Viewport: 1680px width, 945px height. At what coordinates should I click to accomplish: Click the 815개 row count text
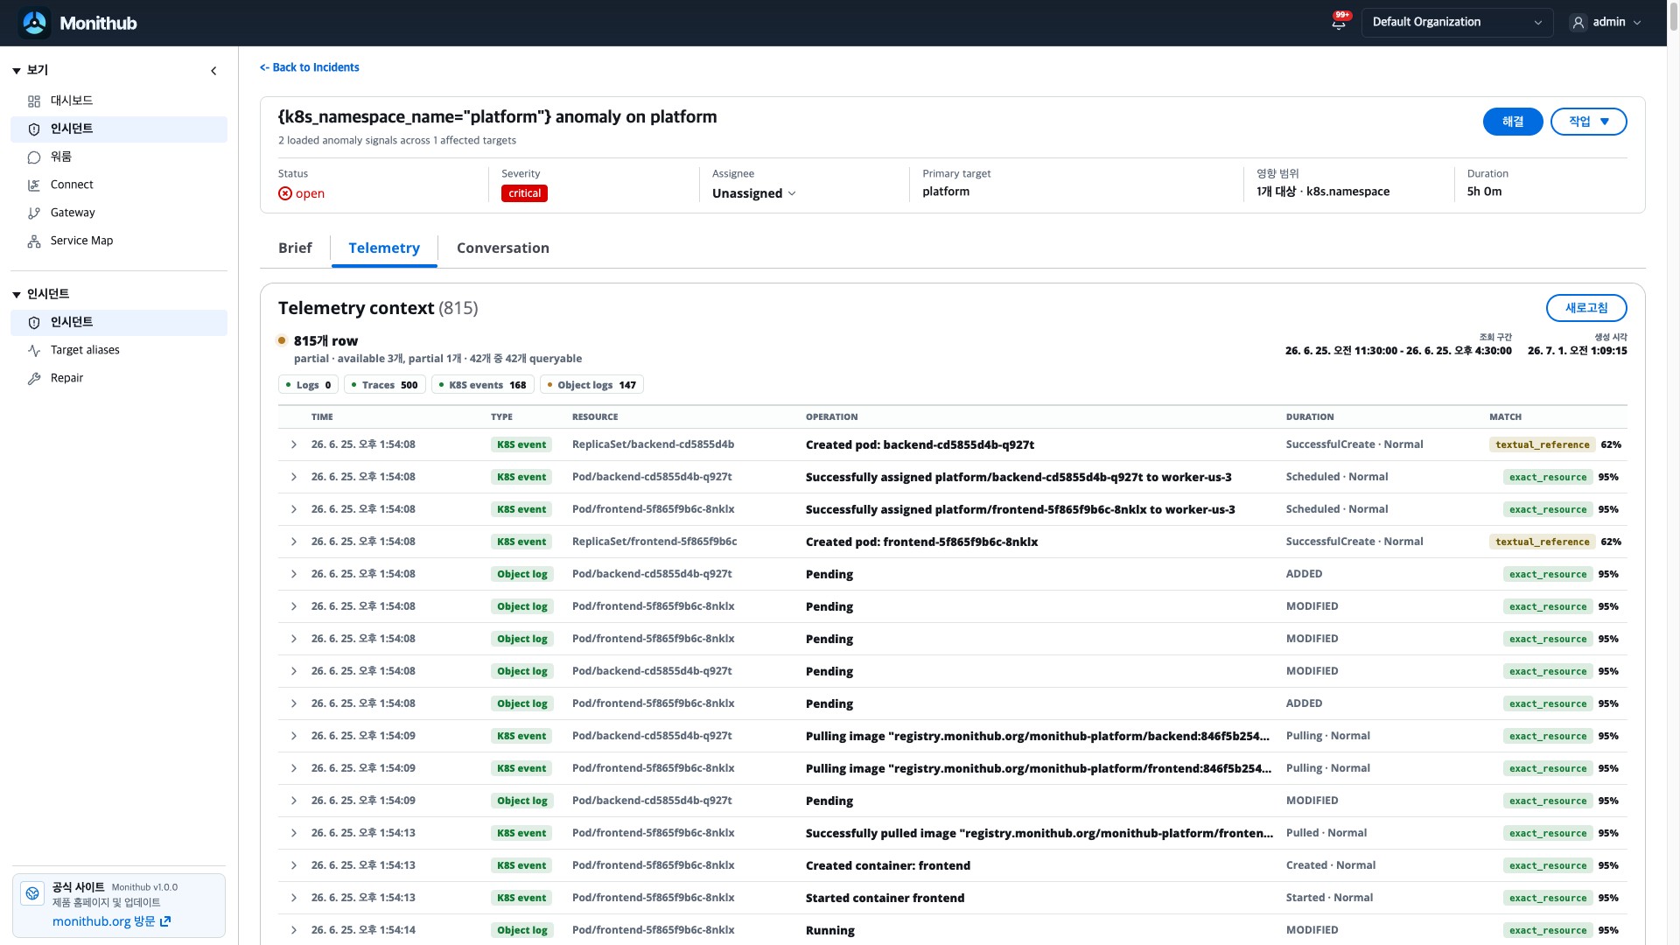point(325,341)
